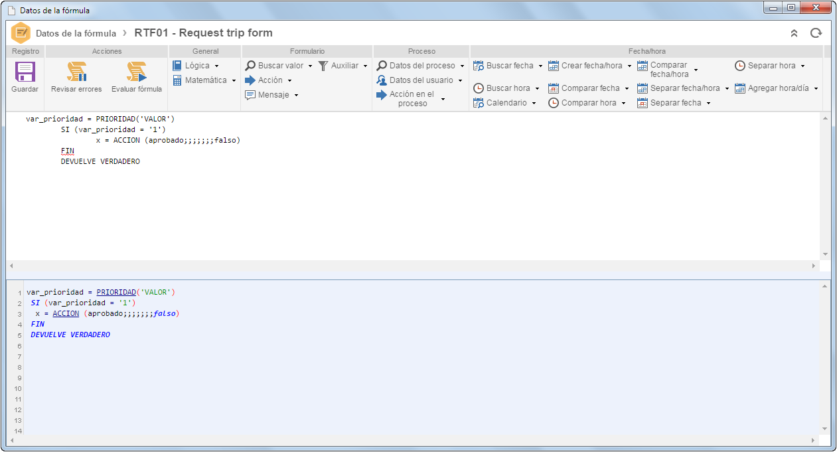837x452 pixels.
Task: Expand the Datos del proceso dropdown arrow
Action: pyautogui.click(x=462, y=66)
